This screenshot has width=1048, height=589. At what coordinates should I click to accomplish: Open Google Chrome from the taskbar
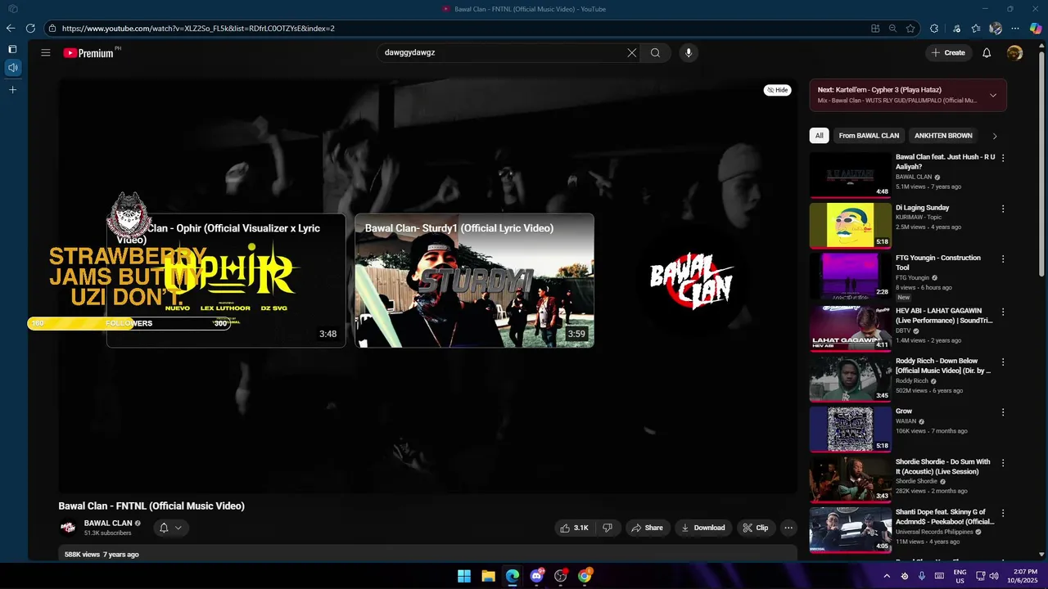coord(585,576)
